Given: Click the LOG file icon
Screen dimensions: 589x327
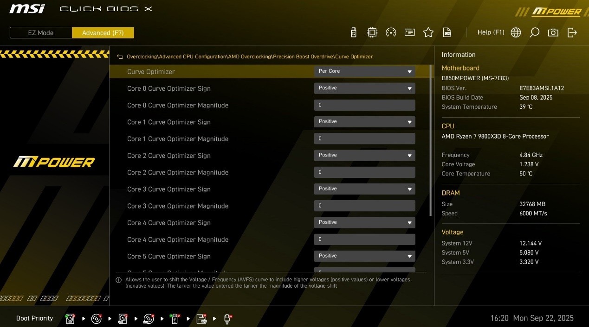Looking at the screenshot, I should pyautogui.click(x=447, y=32).
